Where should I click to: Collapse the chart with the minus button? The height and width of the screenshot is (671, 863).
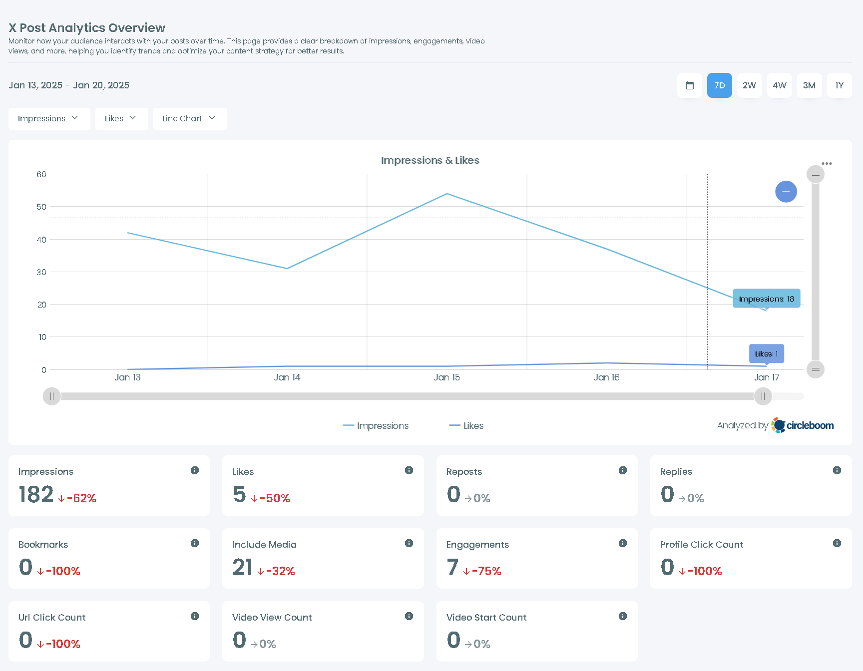click(x=786, y=191)
